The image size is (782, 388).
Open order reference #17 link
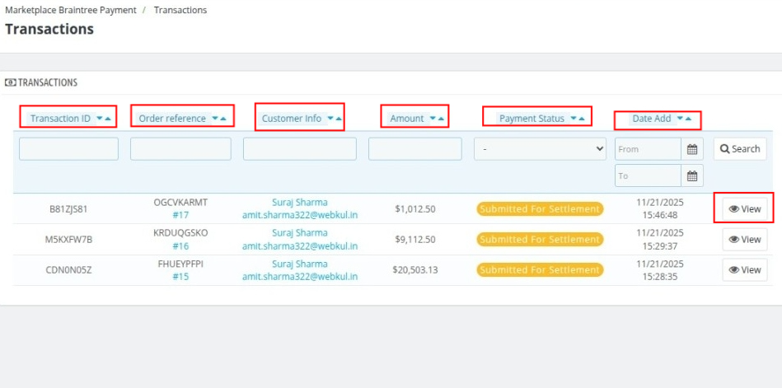coord(180,215)
